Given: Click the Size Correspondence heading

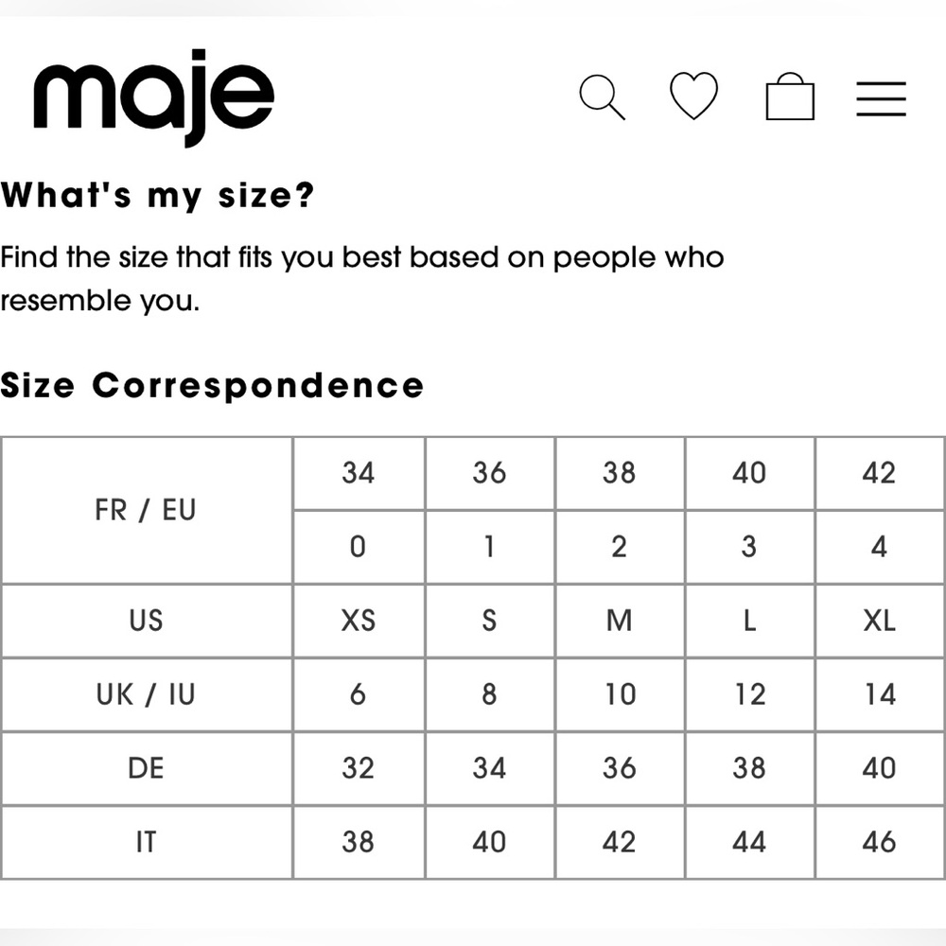Looking at the screenshot, I should pos(212,385).
